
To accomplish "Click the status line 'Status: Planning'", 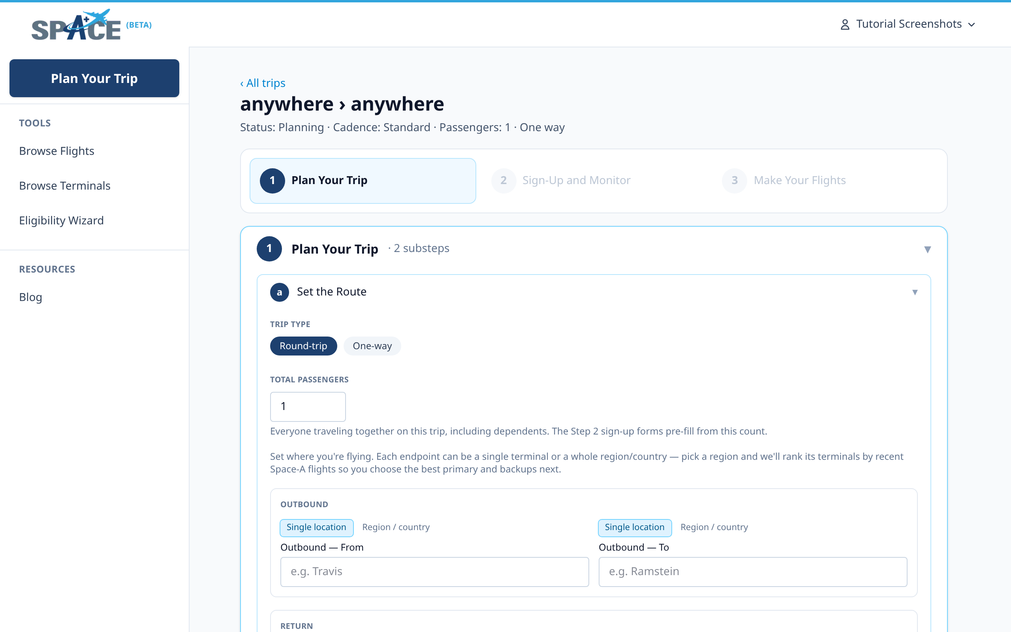I will pyautogui.click(x=282, y=128).
